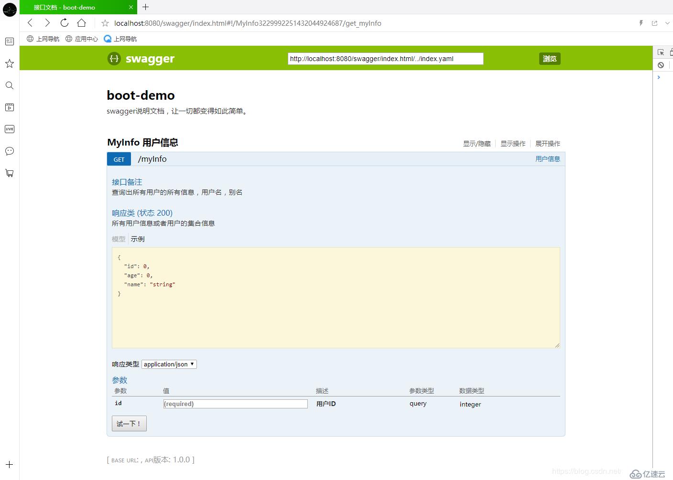Click the share page icon
This screenshot has width=673, height=480.
coord(654,23)
